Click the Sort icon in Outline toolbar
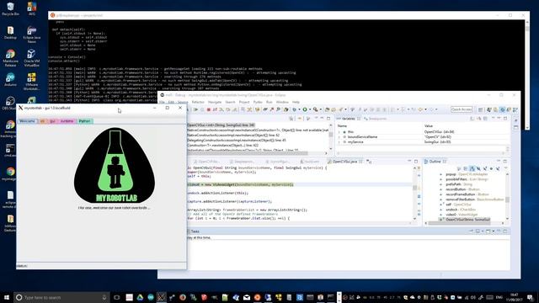539x303 pixels. 465,168
